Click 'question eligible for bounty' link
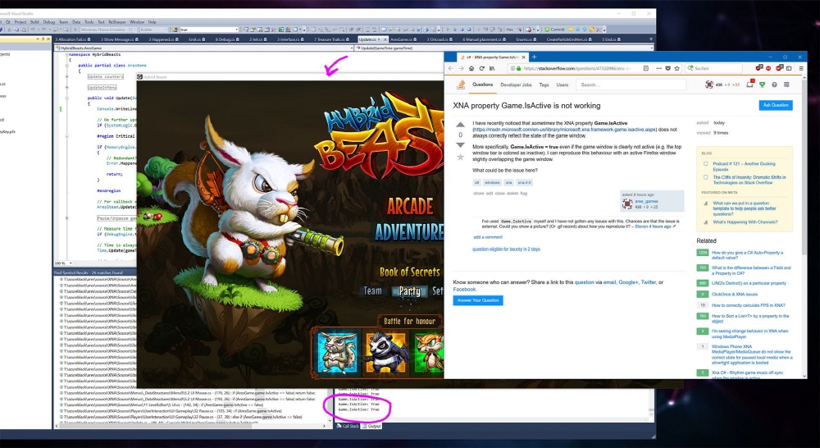This screenshot has width=820, height=448. pos(506,249)
